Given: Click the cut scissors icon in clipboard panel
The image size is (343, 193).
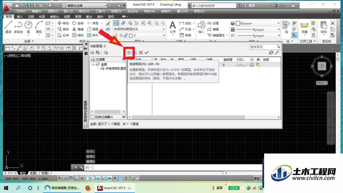Looking at the screenshot, I should pos(332,23).
